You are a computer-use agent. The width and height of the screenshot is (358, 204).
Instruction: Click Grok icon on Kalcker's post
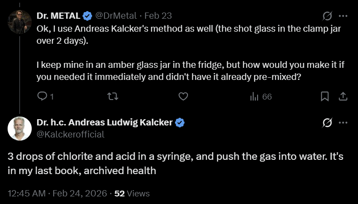327,123
